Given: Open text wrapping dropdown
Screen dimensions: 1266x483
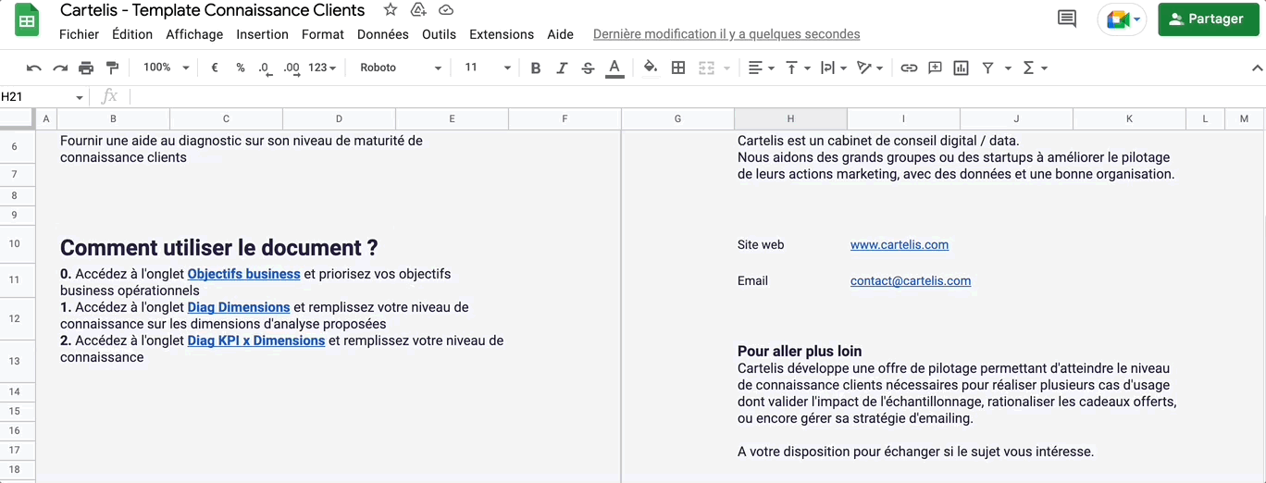Looking at the screenshot, I should click(x=834, y=68).
